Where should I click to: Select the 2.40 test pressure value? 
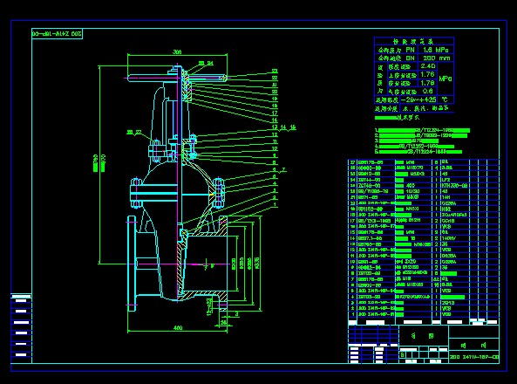(428, 66)
